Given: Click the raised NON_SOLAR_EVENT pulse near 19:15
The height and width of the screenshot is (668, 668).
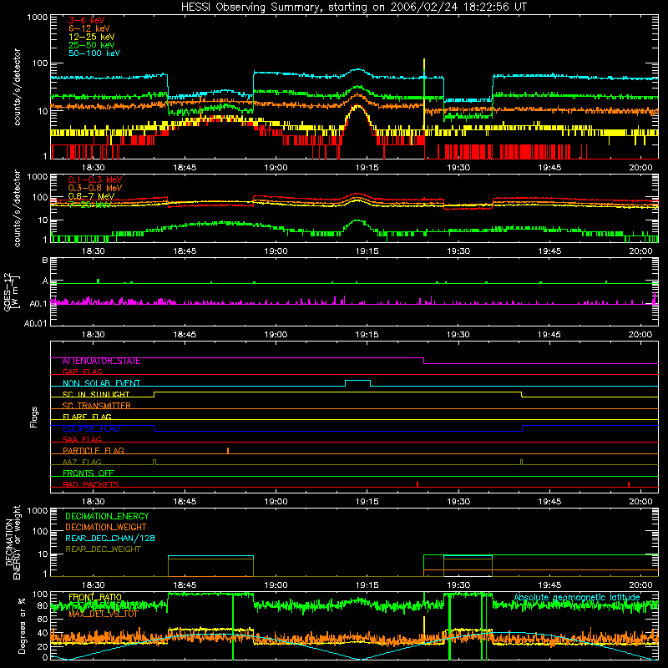Looking at the screenshot, I should tap(358, 383).
